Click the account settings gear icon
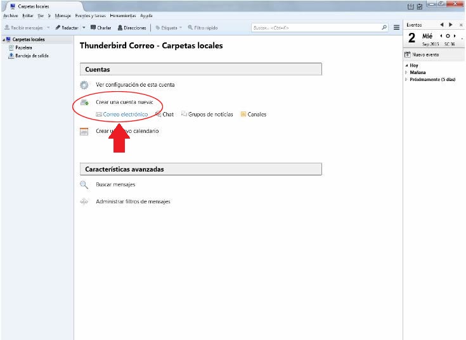The height and width of the screenshot is (340, 466). [x=84, y=85]
